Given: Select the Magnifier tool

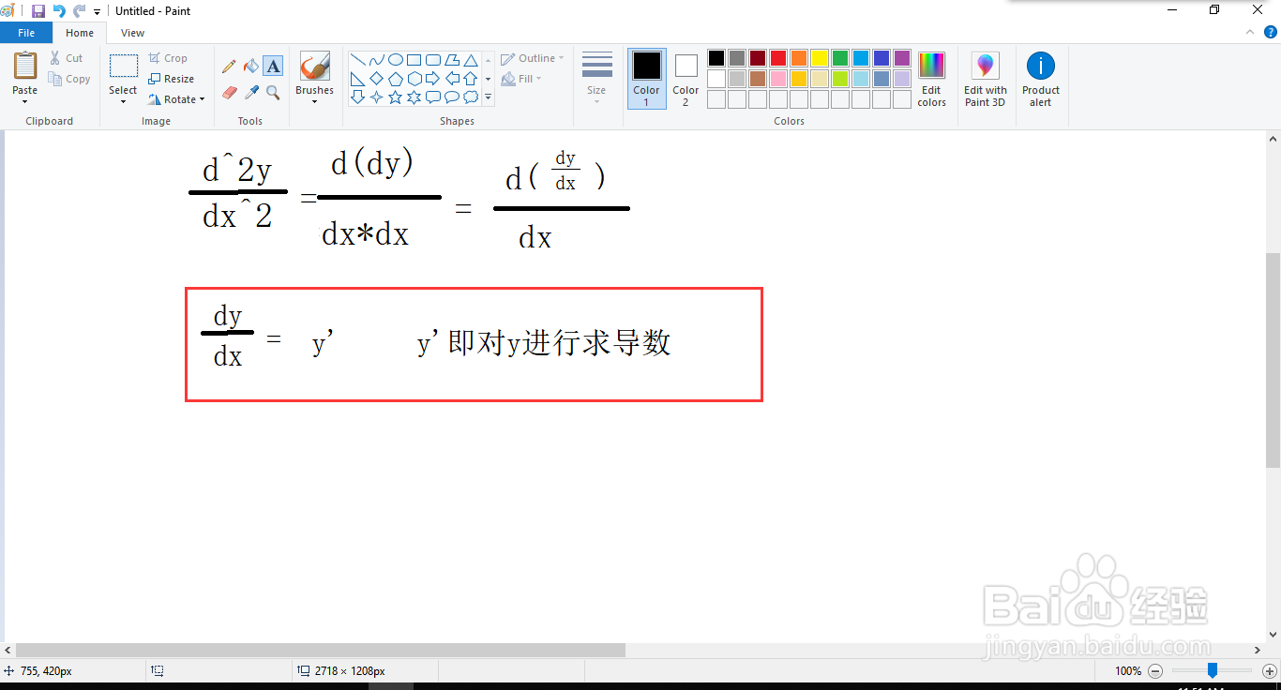Looking at the screenshot, I should tap(272, 93).
